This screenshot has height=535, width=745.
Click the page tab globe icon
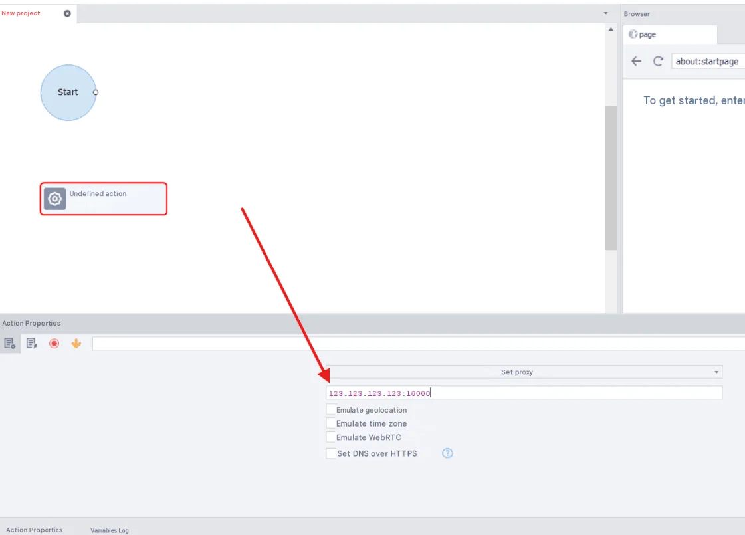[633, 34]
